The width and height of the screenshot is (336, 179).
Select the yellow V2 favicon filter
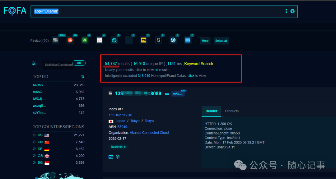(x=143, y=40)
